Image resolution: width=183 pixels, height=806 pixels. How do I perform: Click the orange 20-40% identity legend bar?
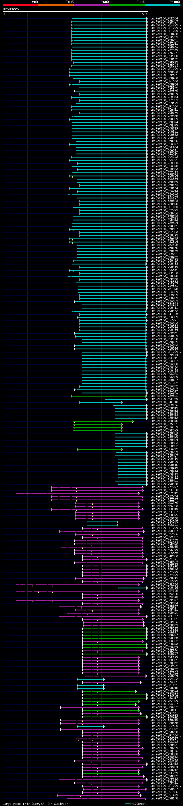pos(56,5)
